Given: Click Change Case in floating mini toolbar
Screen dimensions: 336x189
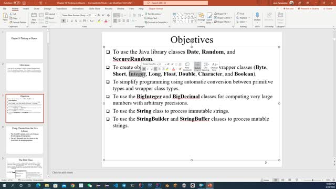Looking at the screenshot, I should (x=214, y=67).
